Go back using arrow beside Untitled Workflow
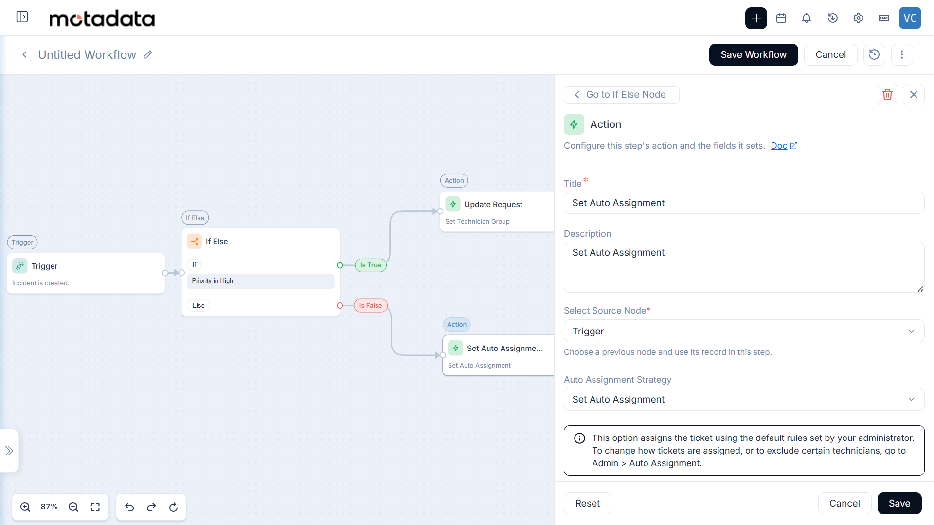 tap(25, 54)
